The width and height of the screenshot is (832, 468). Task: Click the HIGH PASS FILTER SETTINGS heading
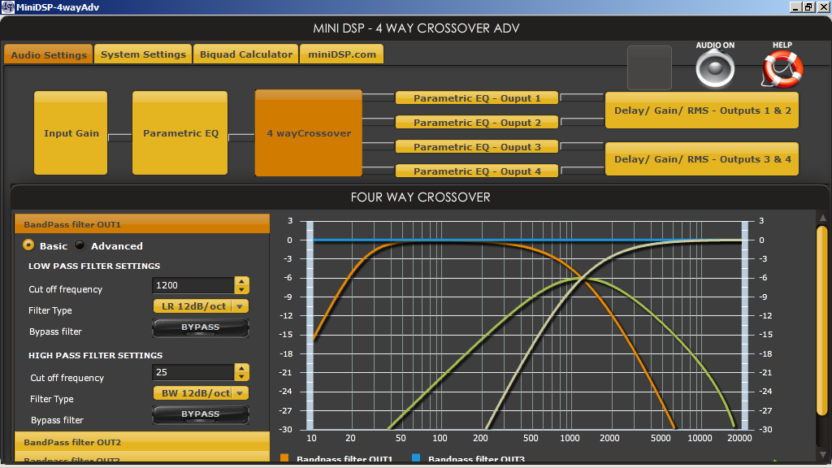[96, 355]
